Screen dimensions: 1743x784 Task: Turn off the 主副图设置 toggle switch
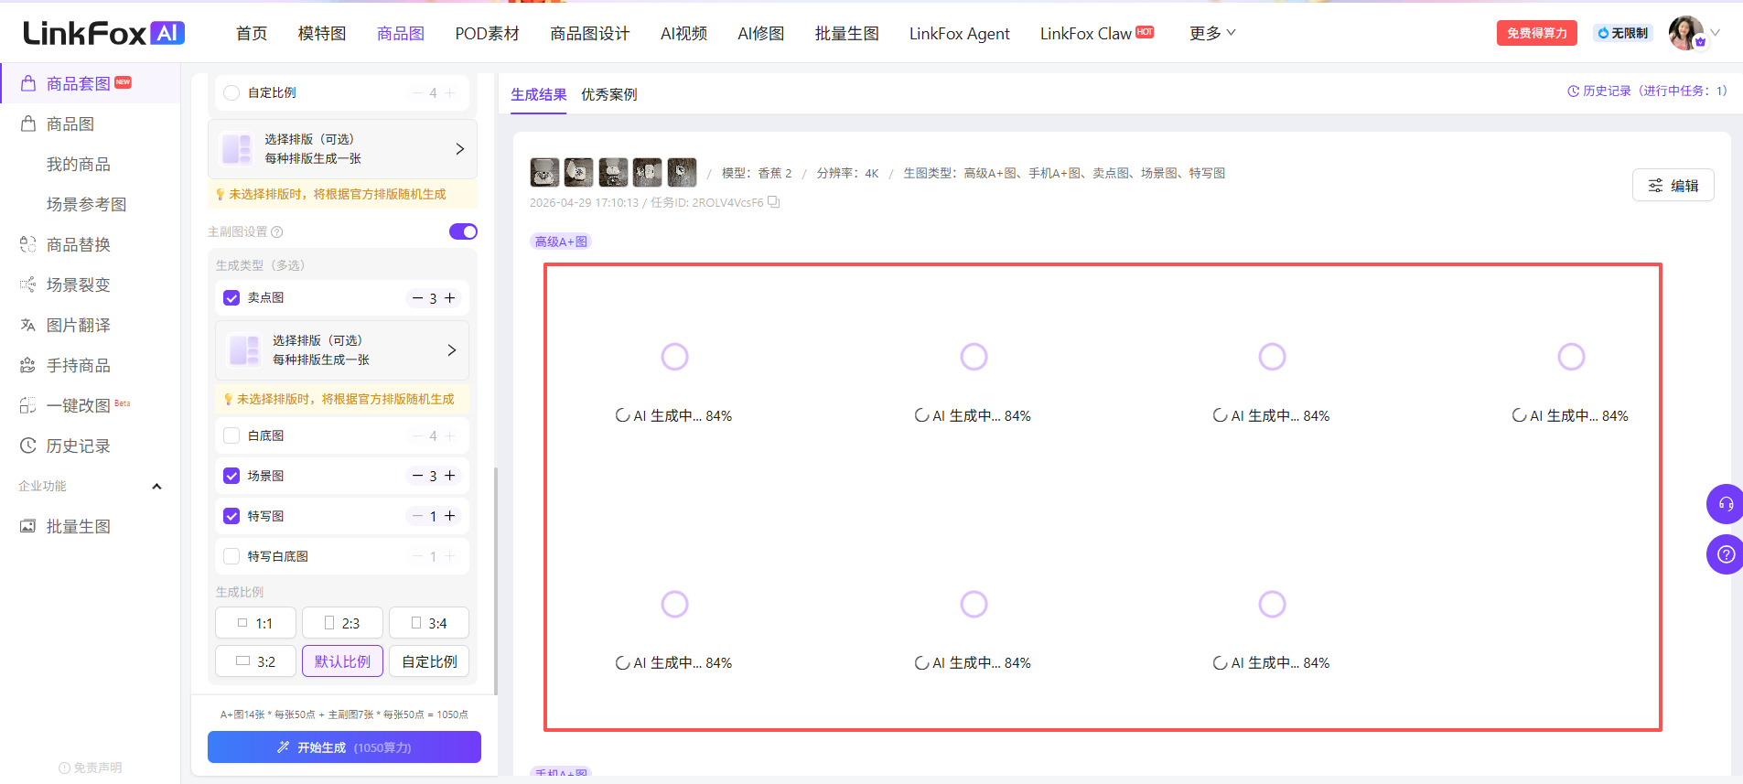click(x=463, y=231)
